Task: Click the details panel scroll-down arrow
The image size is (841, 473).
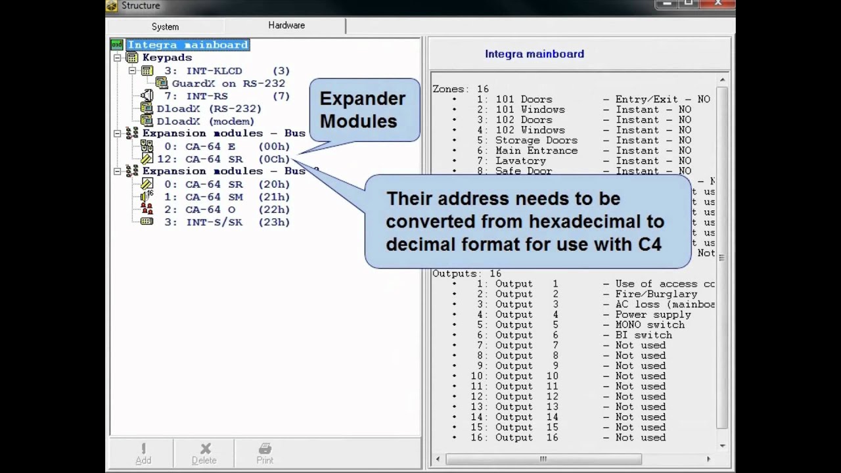Action: coord(722,446)
